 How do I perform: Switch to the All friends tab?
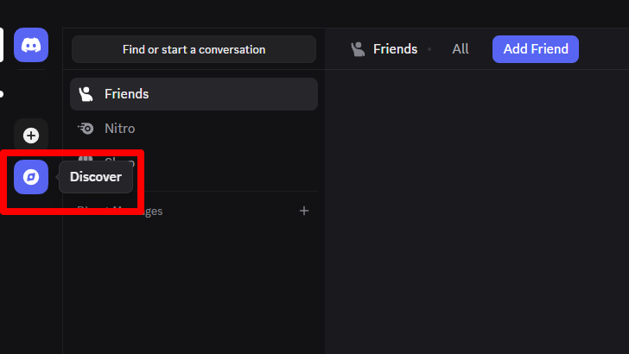point(461,49)
